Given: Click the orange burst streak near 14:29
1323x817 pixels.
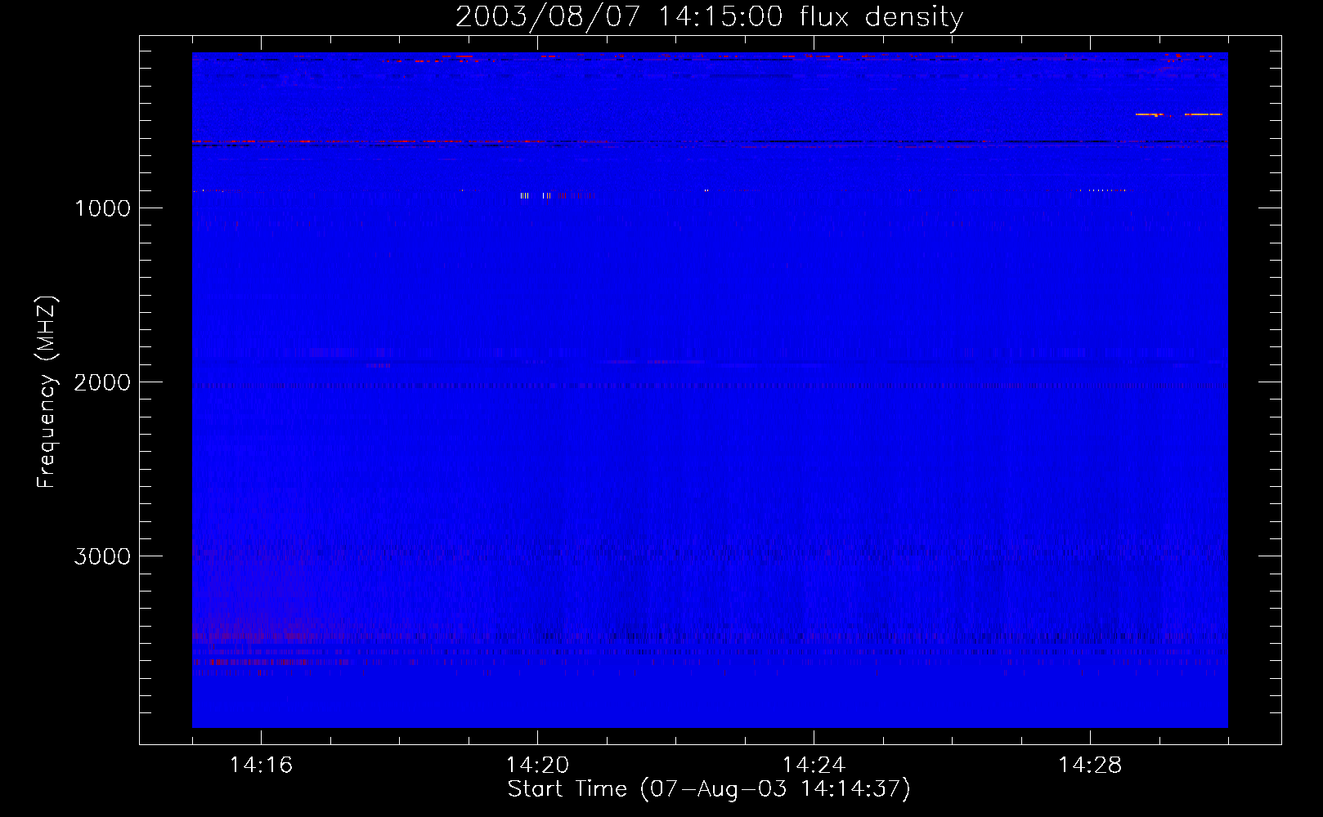Looking at the screenshot, I should click(1179, 114).
